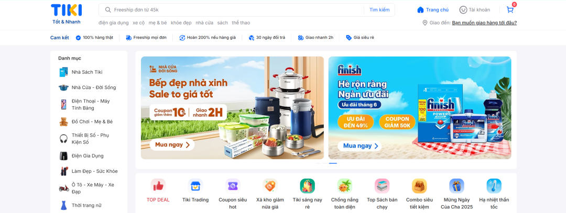
Task: Open the Xả kho giảm nửa giá icon
Action: click(x=270, y=186)
